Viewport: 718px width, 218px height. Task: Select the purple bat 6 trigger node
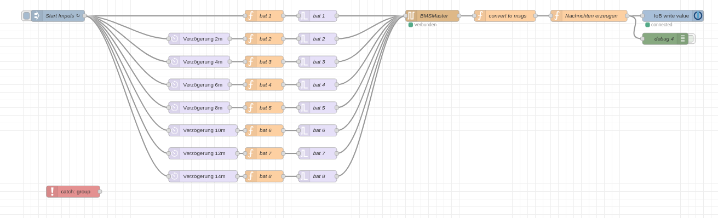point(318,130)
